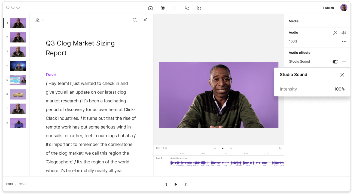Add an audio effect with the plus button

coord(344,53)
